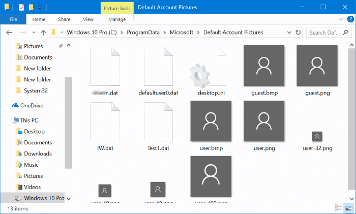The height and width of the screenshot is (214, 356).
Task: Go back with the Back arrow
Action: (x=9, y=33)
